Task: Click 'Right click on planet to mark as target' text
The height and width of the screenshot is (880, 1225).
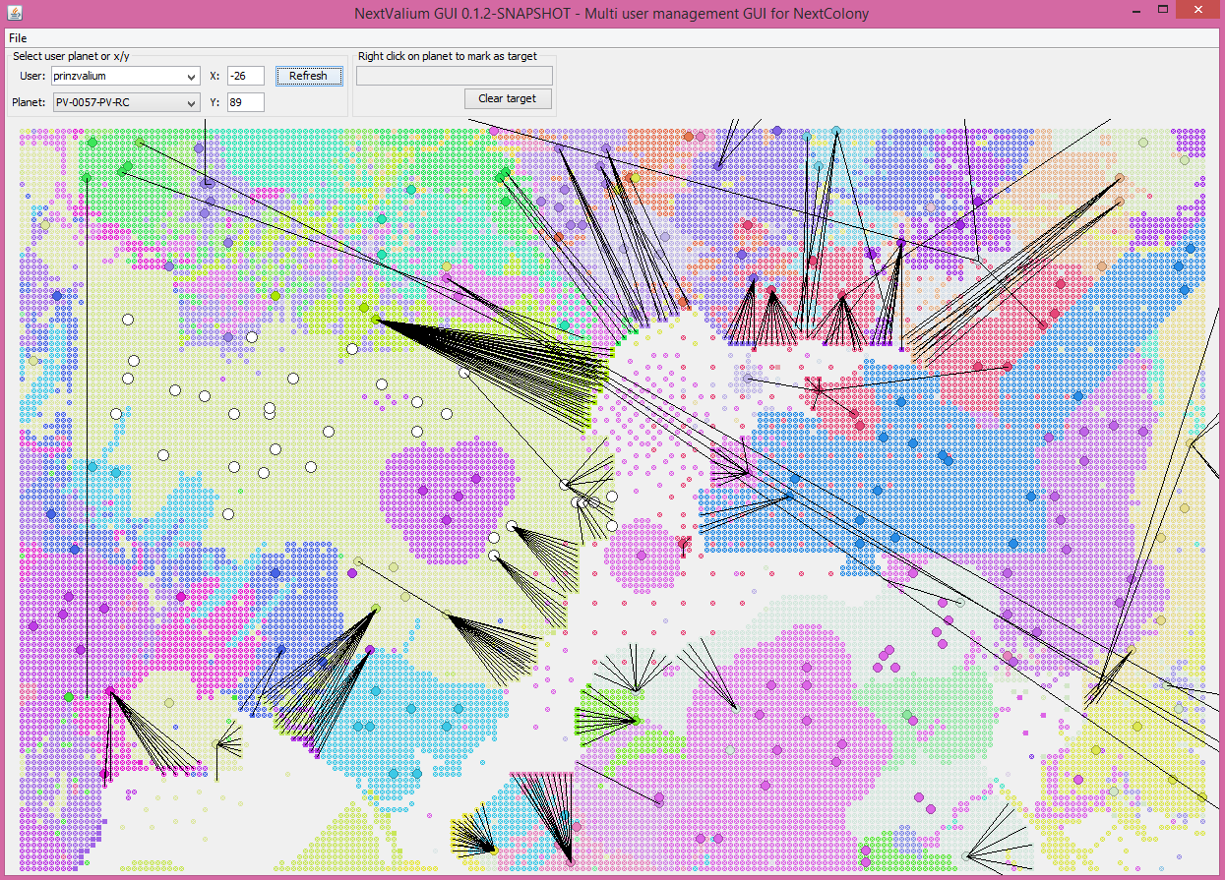Action: coord(448,56)
